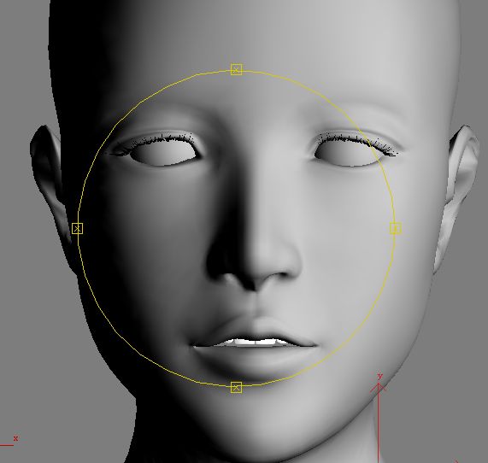The image size is (488, 463).
Task: Select the bottom yellow circle control handle
Action: pos(236,387)
